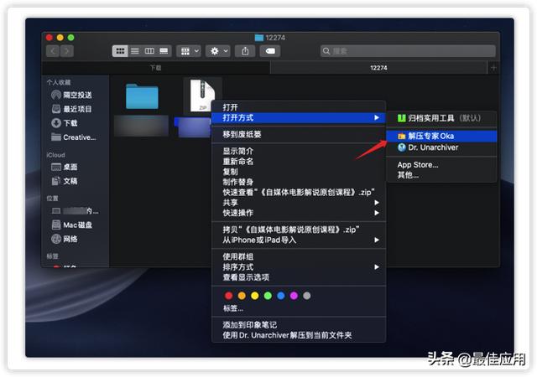Switch Finder to list view
This screenshot has width=537, height=377.
[x=135, y=51]
